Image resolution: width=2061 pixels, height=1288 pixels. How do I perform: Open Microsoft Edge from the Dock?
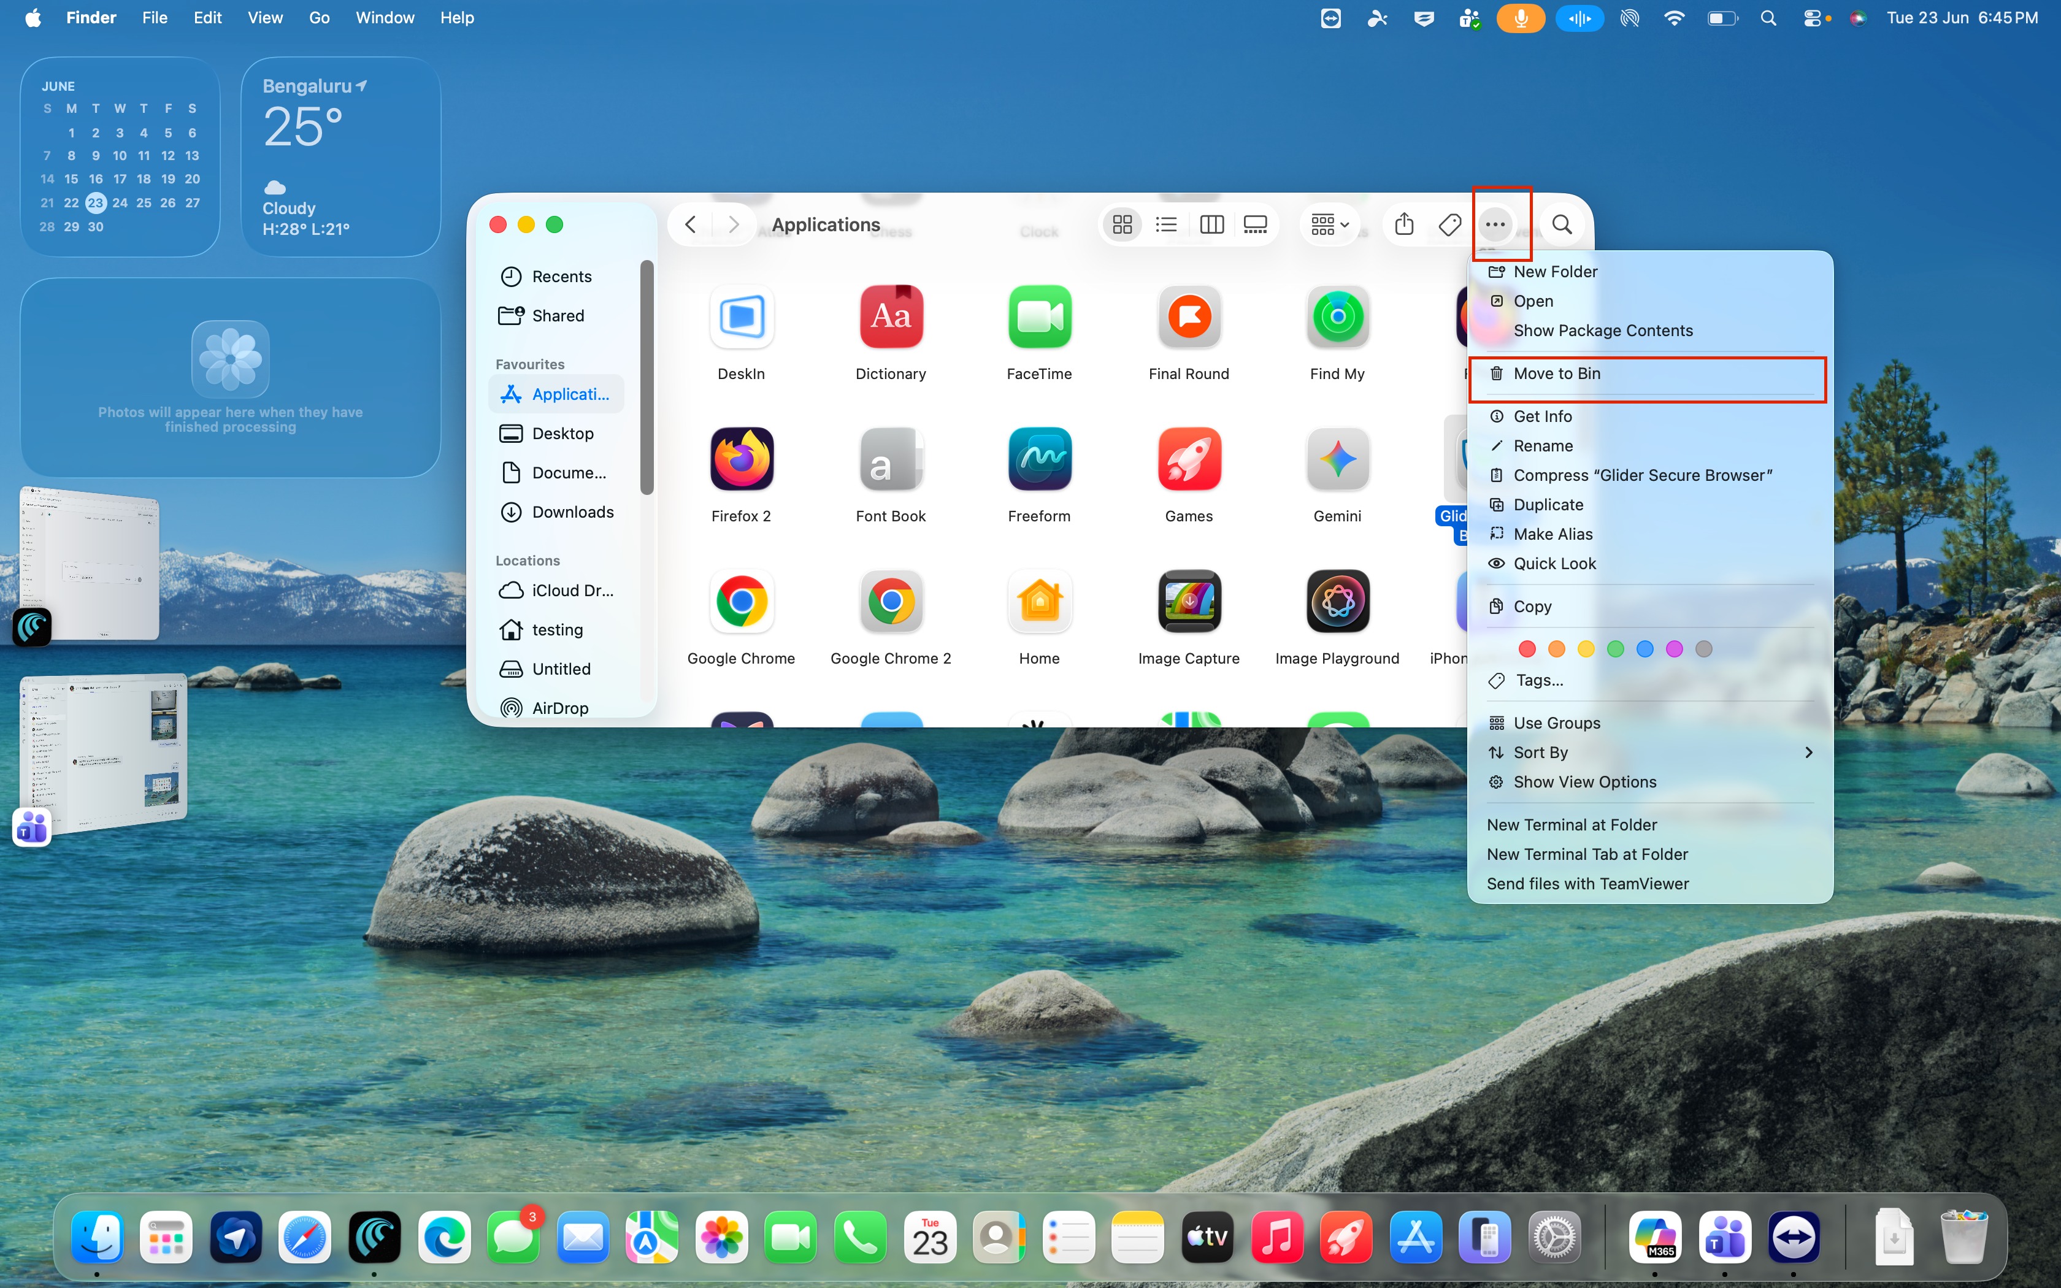(x=443, y=1237)
